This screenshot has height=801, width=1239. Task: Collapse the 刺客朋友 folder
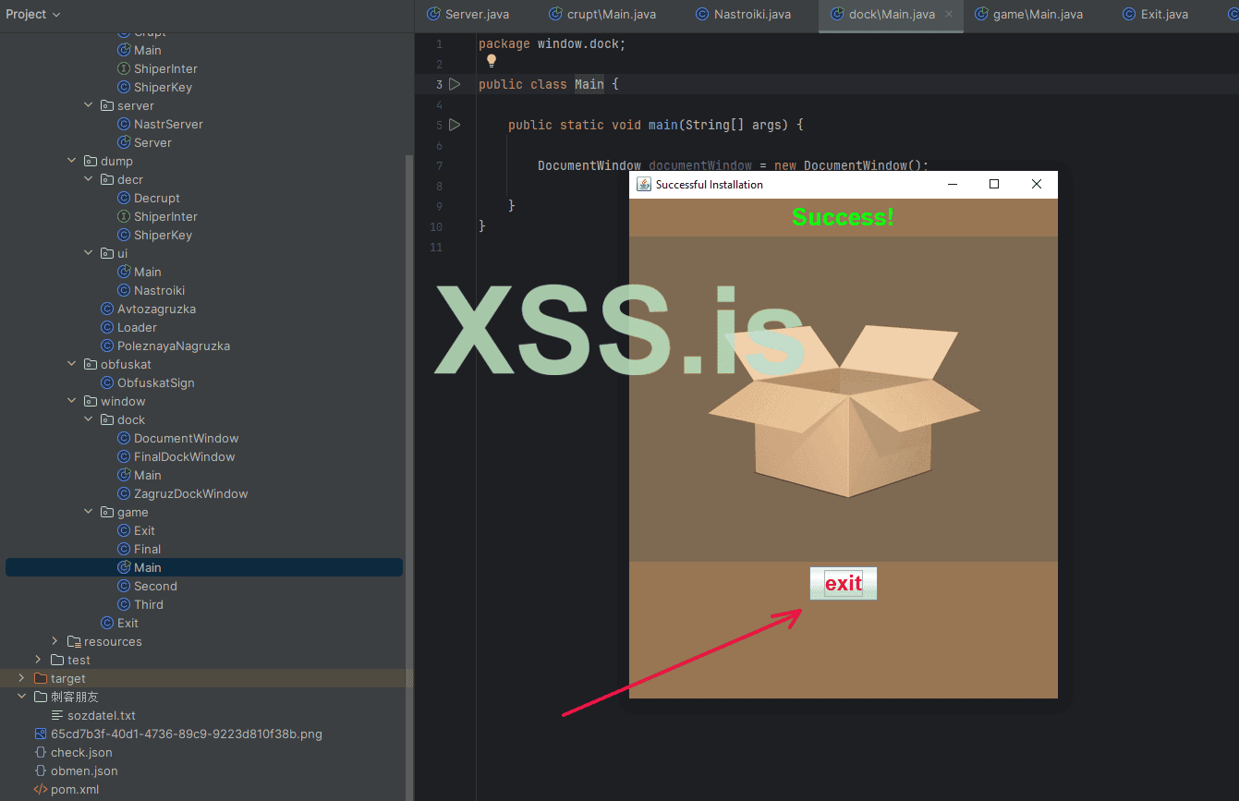[21, 697]
